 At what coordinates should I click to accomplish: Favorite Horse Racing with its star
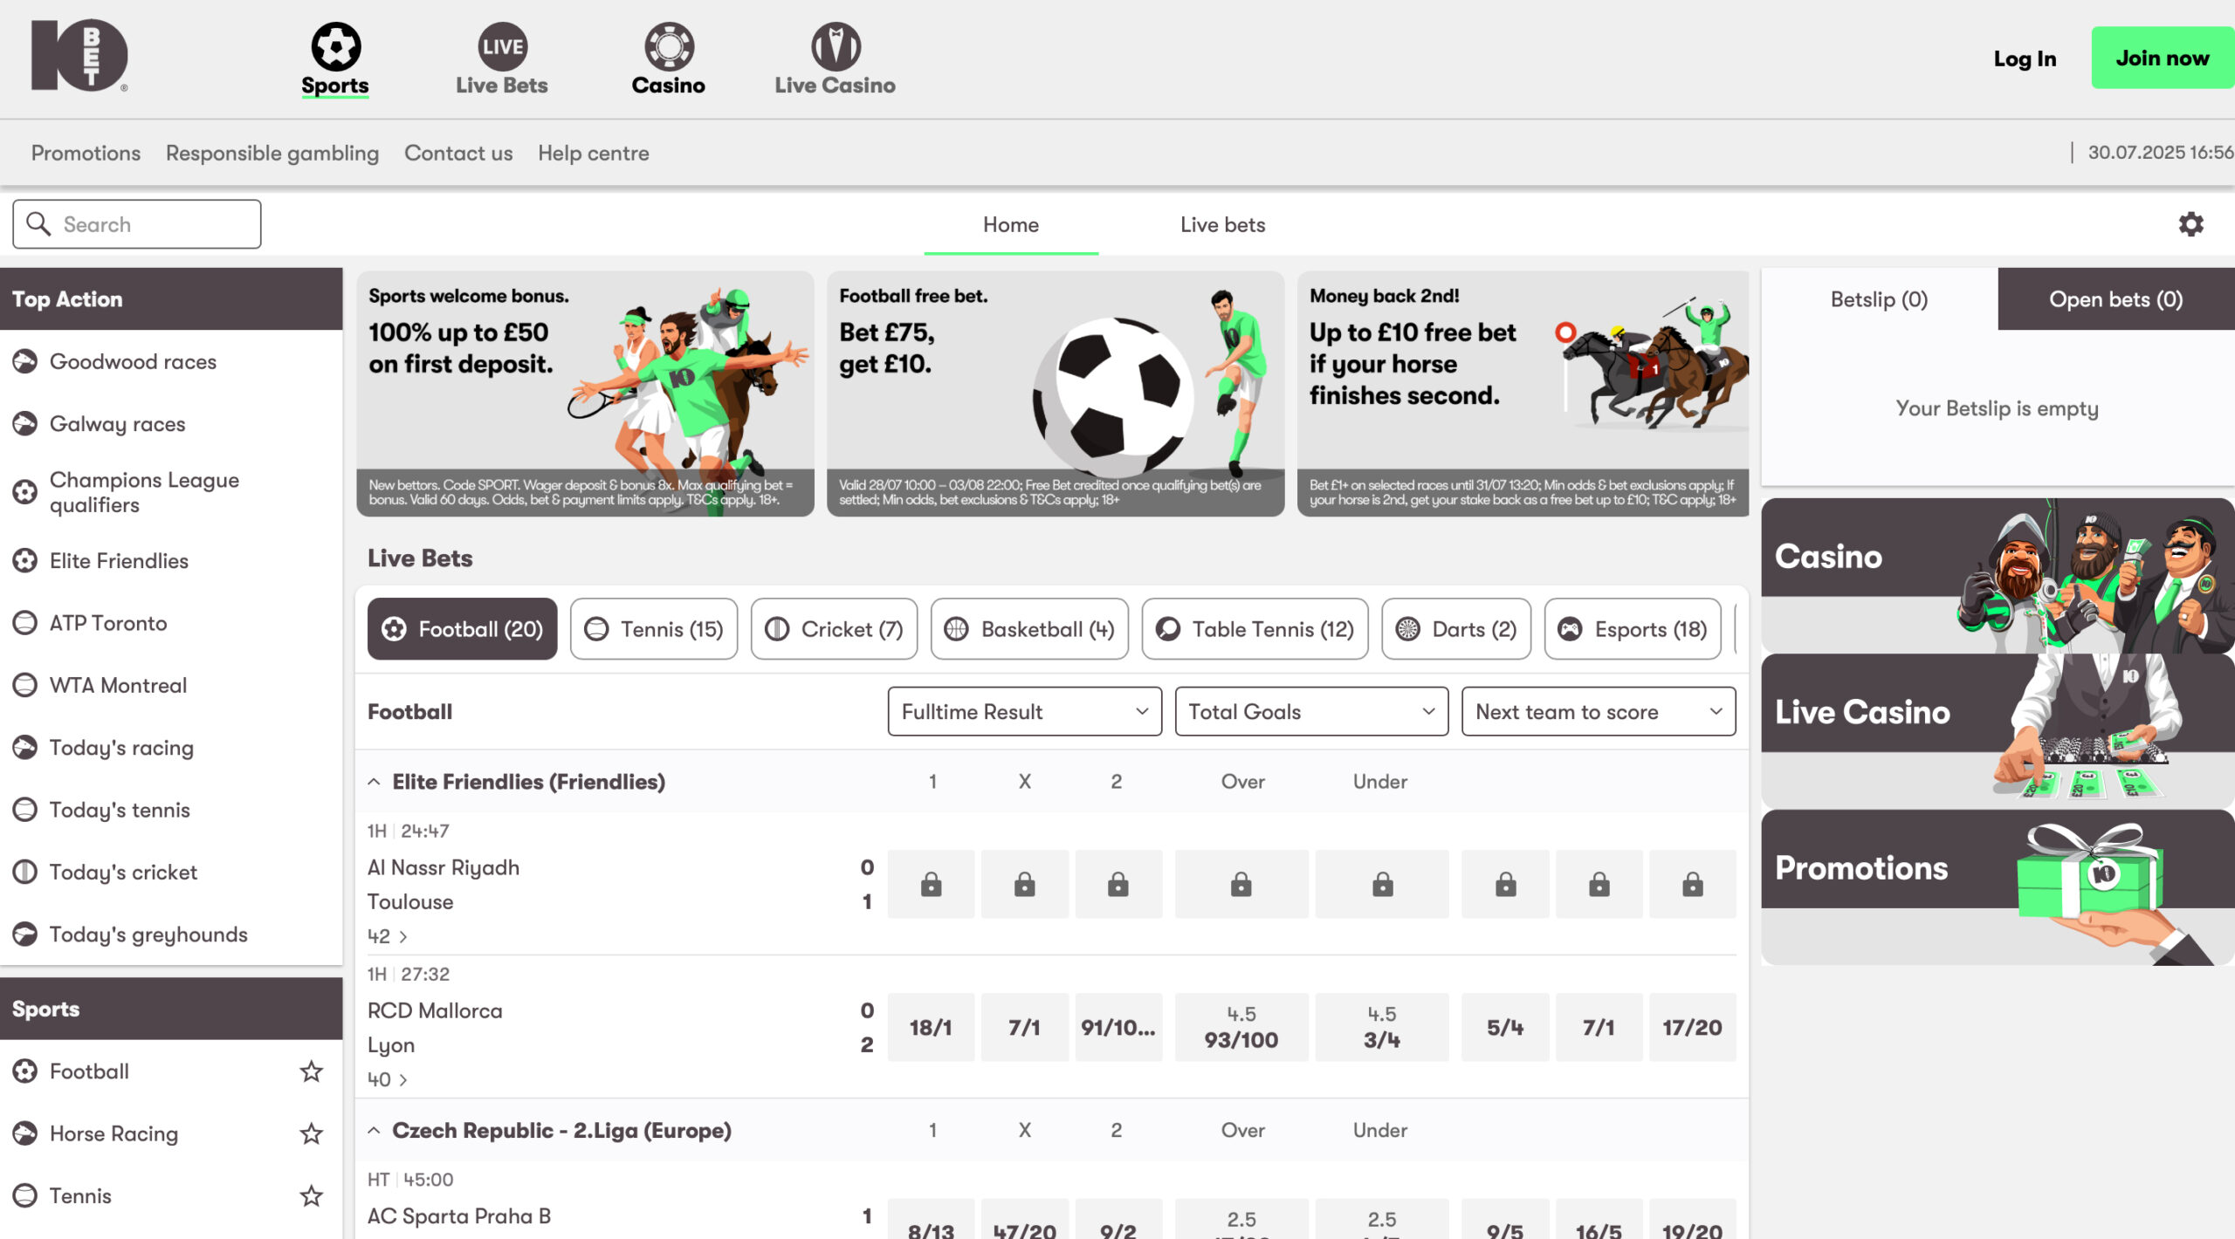pos(311,1133)
